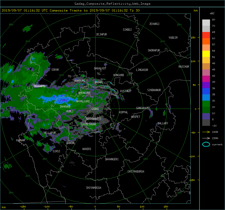This screenshot has height=210, width=225.
Task: Click the yellow 24SR arrow legend icon
Action: [x=206, y=132]
